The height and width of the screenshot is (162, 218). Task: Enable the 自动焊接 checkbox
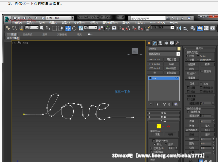(188, 112)
